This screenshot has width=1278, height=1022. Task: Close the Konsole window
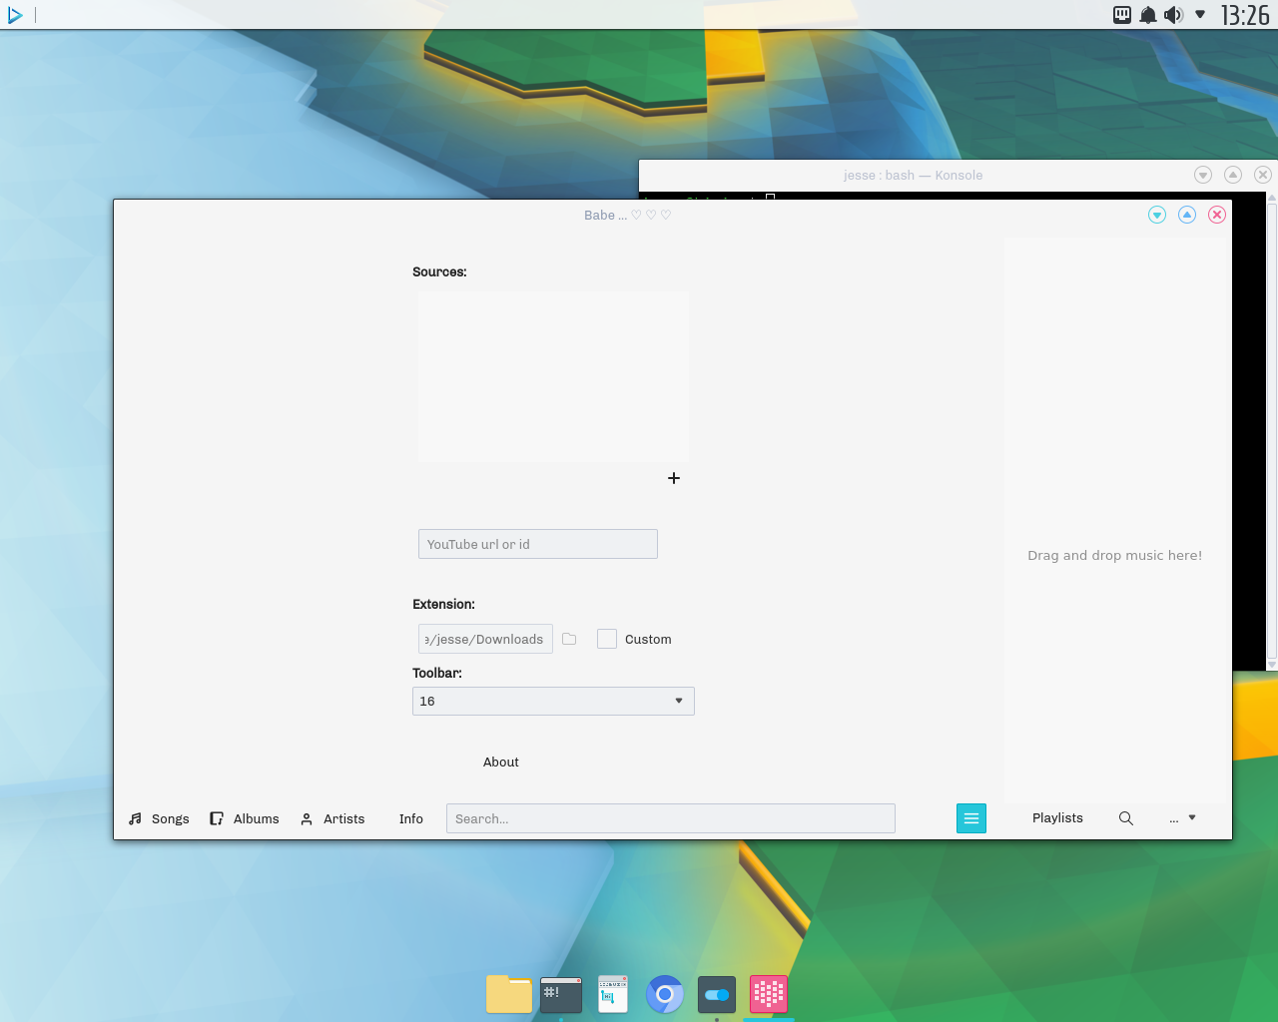[1263, 175]
